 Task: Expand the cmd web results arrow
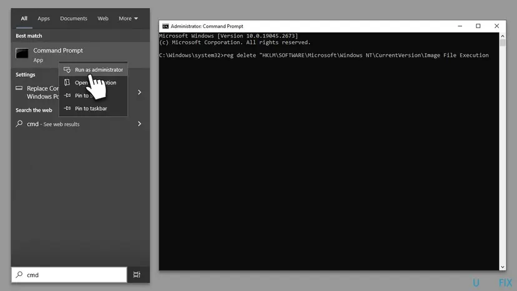point(139,124)
